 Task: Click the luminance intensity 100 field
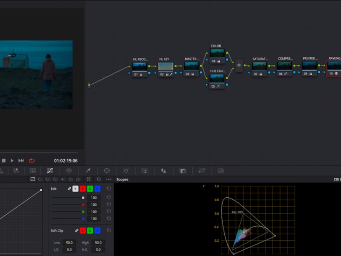click(94, 198)
